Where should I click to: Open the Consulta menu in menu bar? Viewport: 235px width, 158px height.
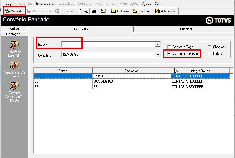[x=84, y=4]
